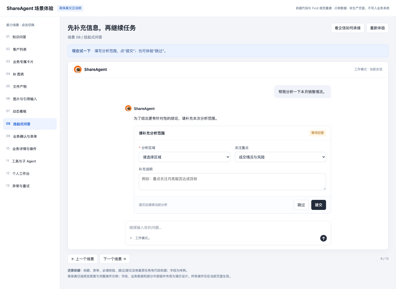
Task: Select the active scenario 08 挂起式问答
Action: coord(30,124)
